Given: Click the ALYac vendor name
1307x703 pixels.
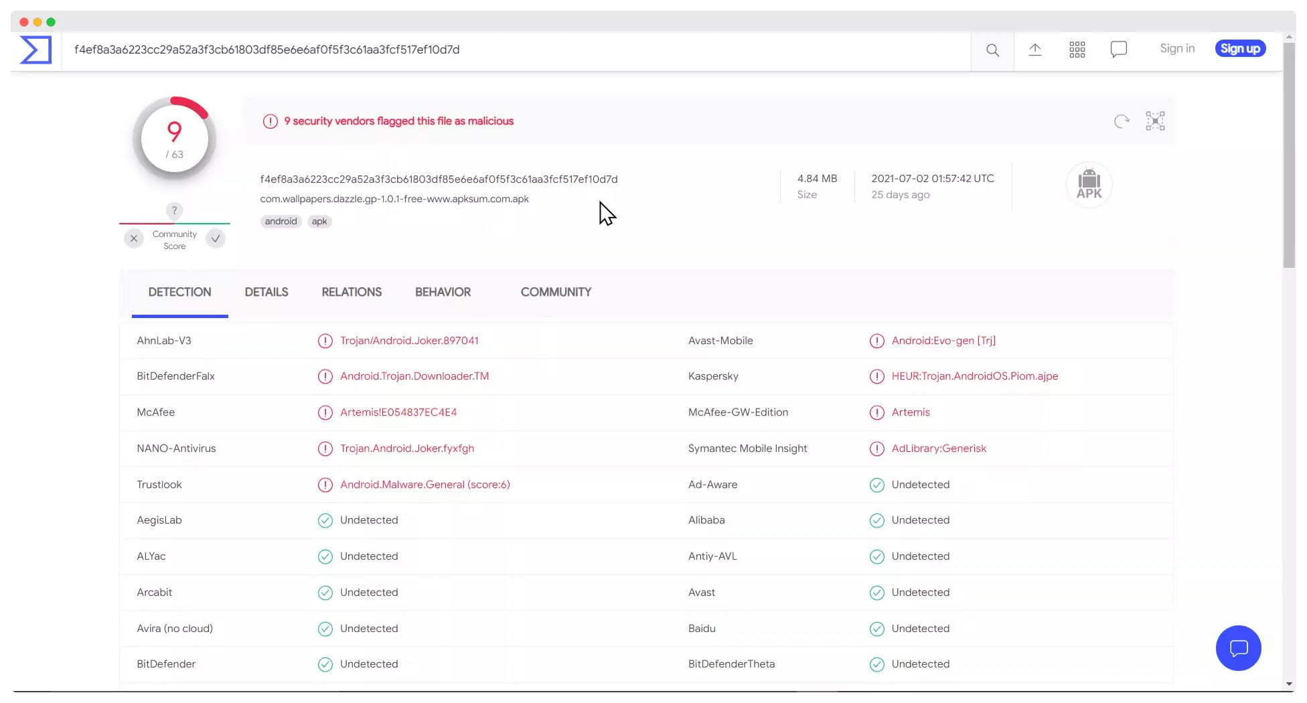Looking at the screenshot, I should [151, 556].
